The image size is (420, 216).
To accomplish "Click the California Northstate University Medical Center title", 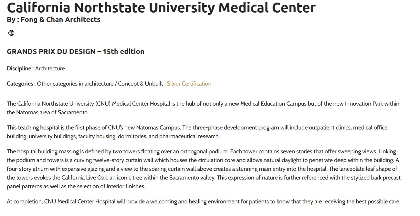I will pos(161,7).
